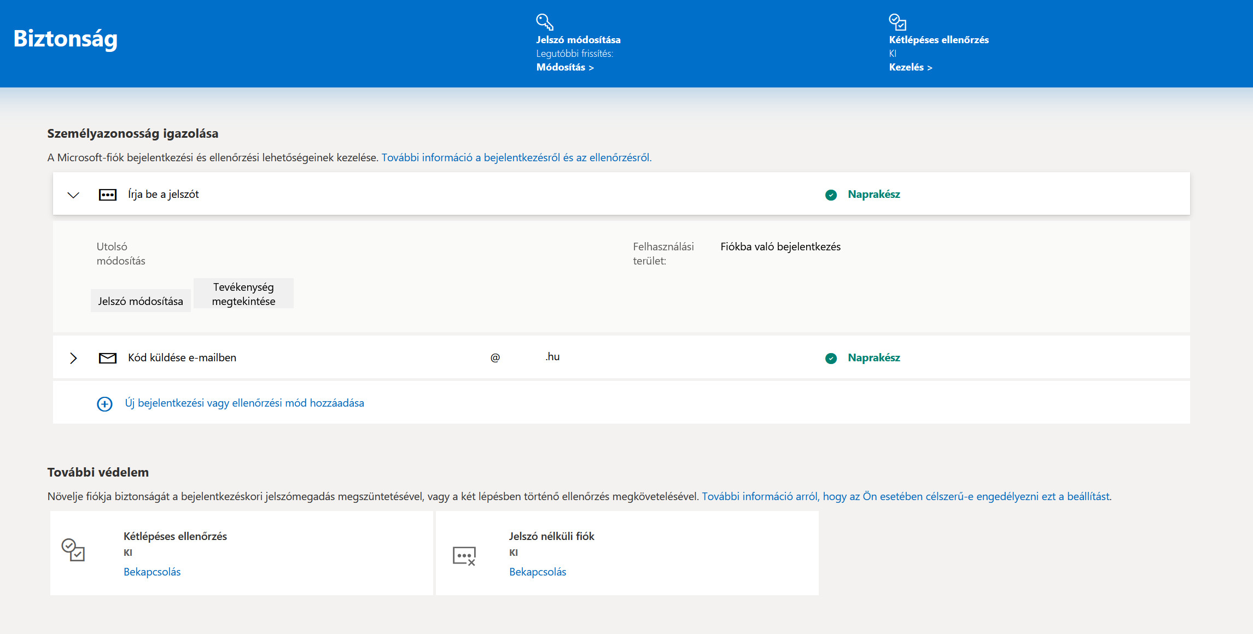The width and height of the screenshot is (1253, 634).
Task: Click Naprakész status in the password row
Action: click(874, 194)
